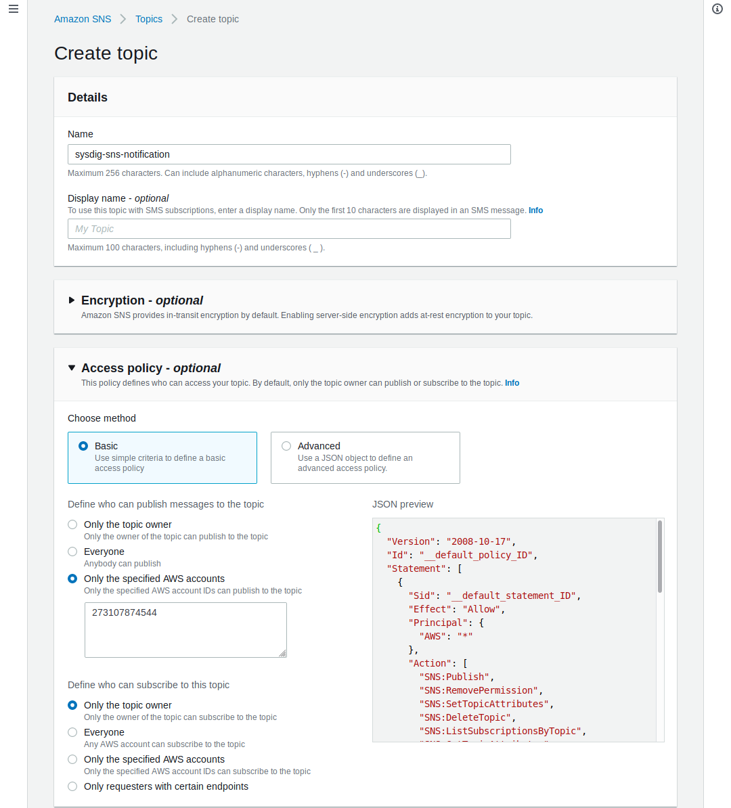The height and width of the screenshot is (808, 731).
Task: Open the info help panel icon
Action: [x=717, y=9]
